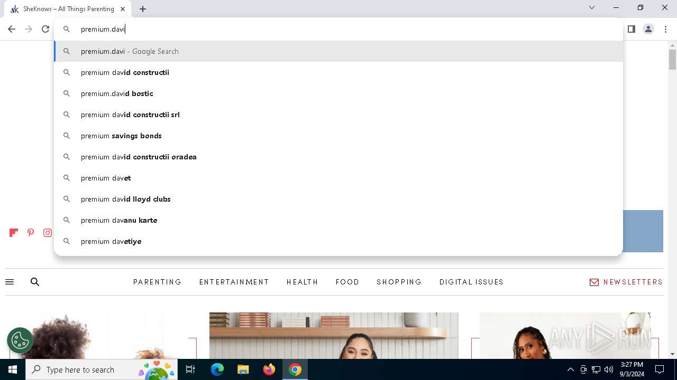This screenshot has height=380, width=677.
Task: Switch to Chrome on the taskbar
Action: pos(295,369)
